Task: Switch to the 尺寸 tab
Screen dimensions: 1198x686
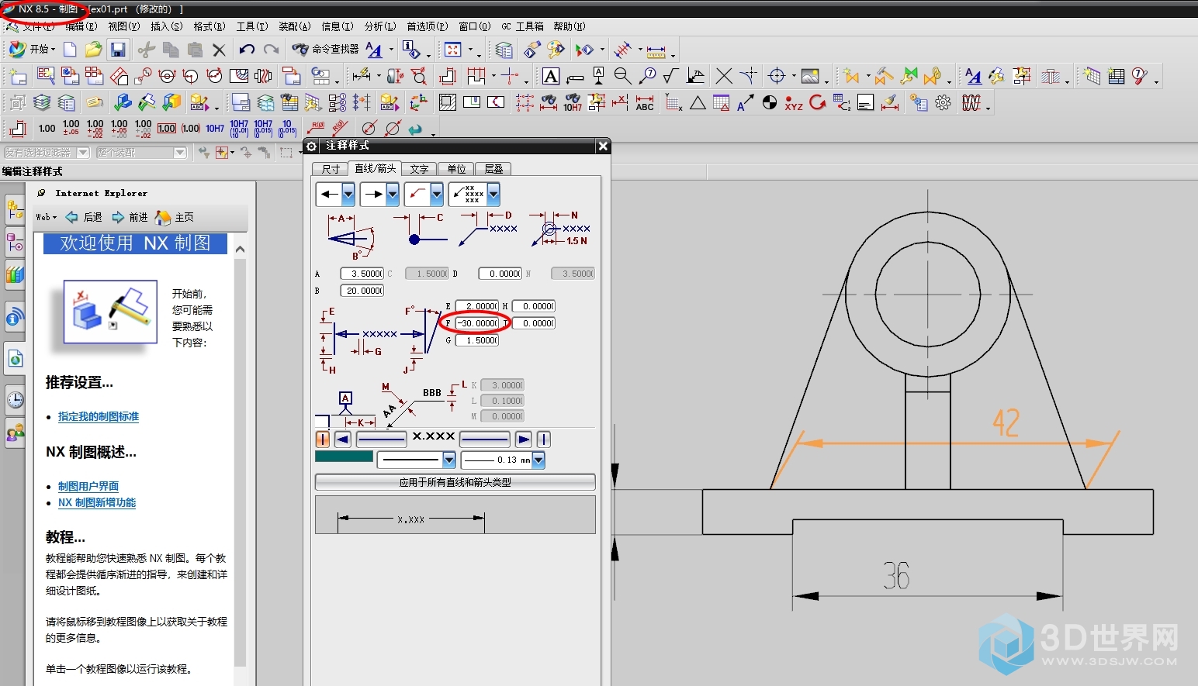Action: point(331,169)
